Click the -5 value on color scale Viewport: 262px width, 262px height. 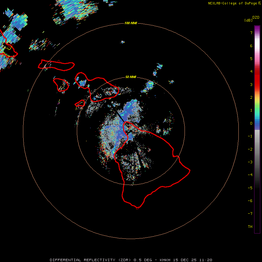coord(250,188)
